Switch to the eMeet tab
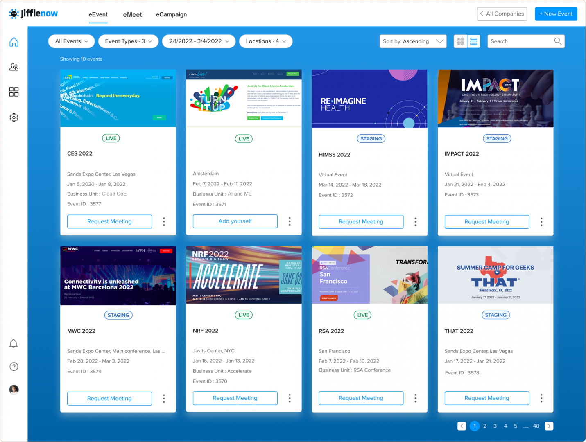The height and width of the screenshot is (442, 586). [x=133, y=14]
